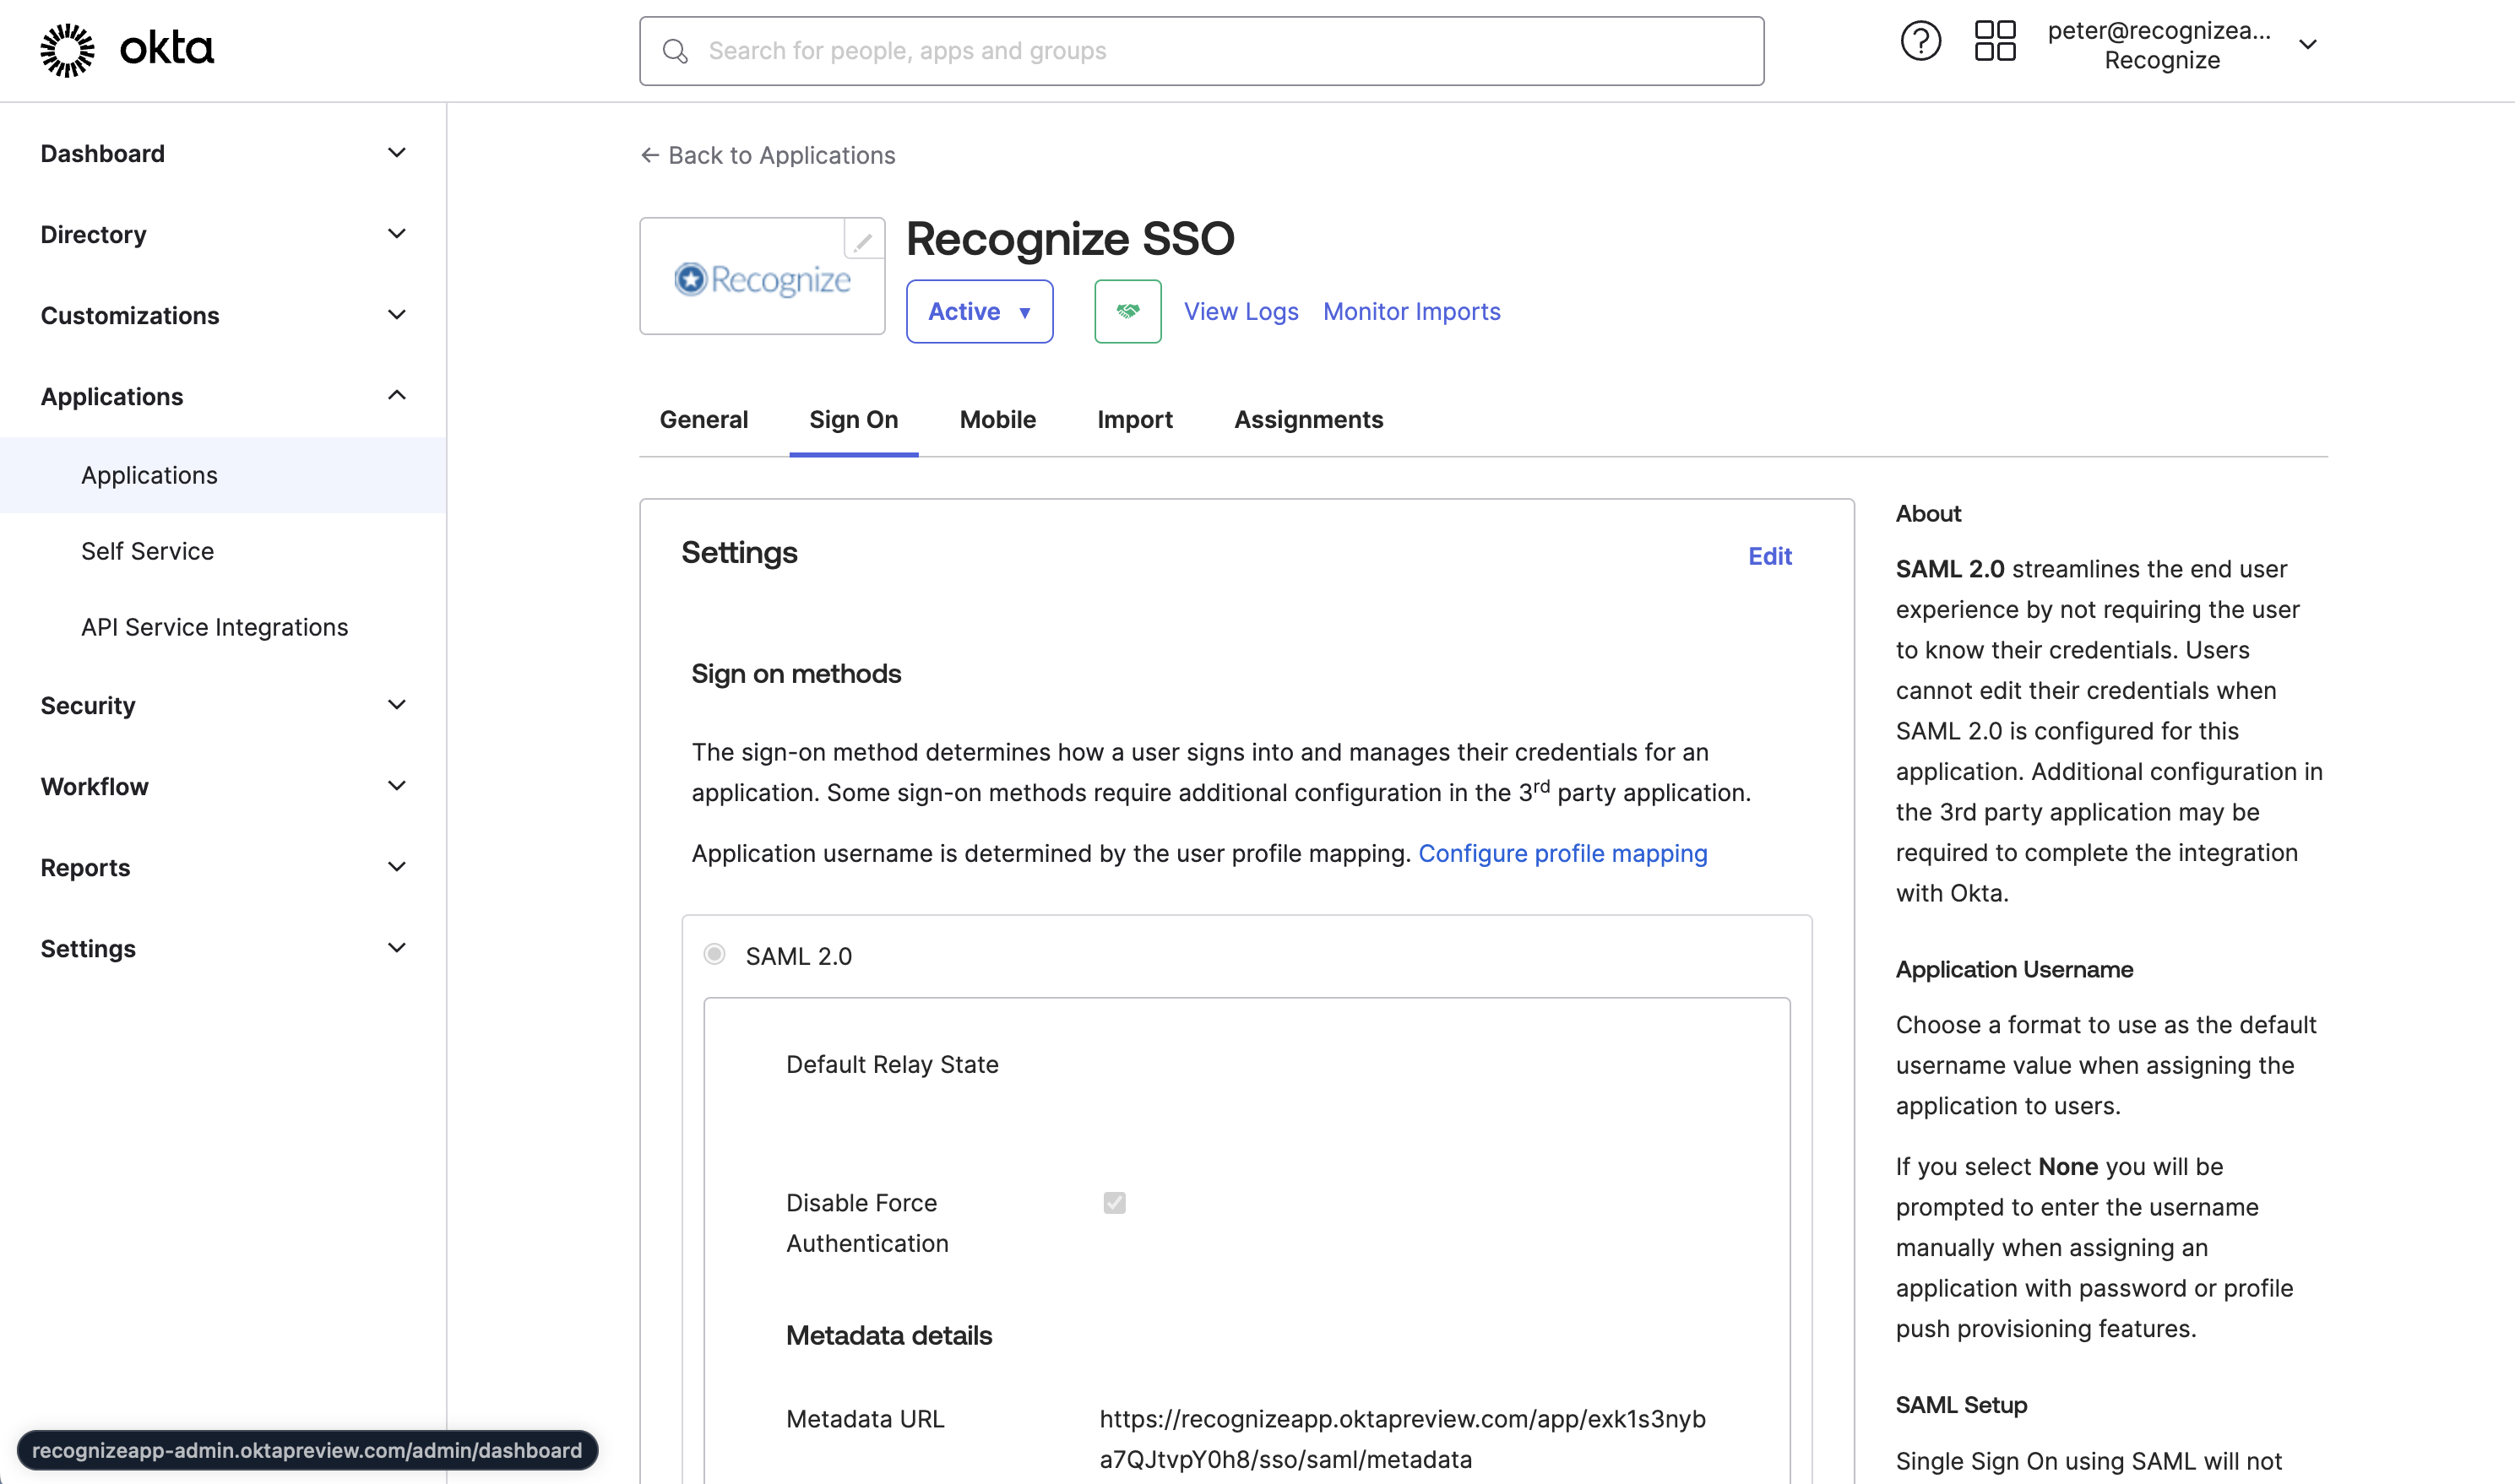Switch to the General tab

(x=703, y=419)
